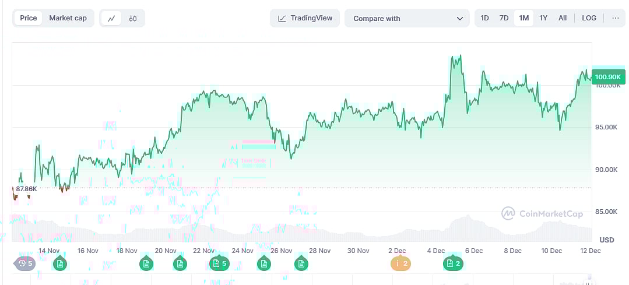Select the 1D time range
629x285 pixels.
coord(484,18)
